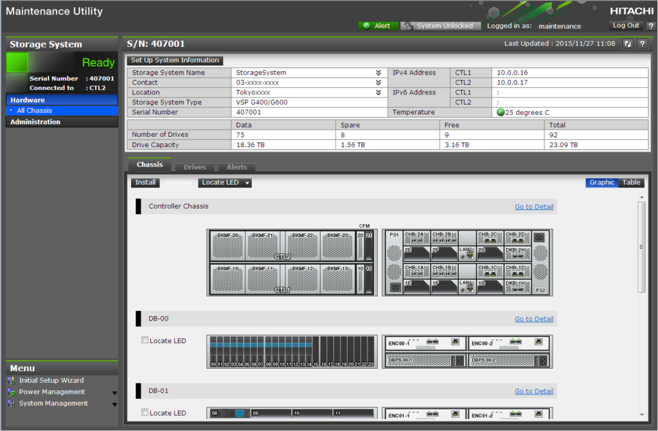Click the Install button
This screenshot has height=431, width=658.
145,182
